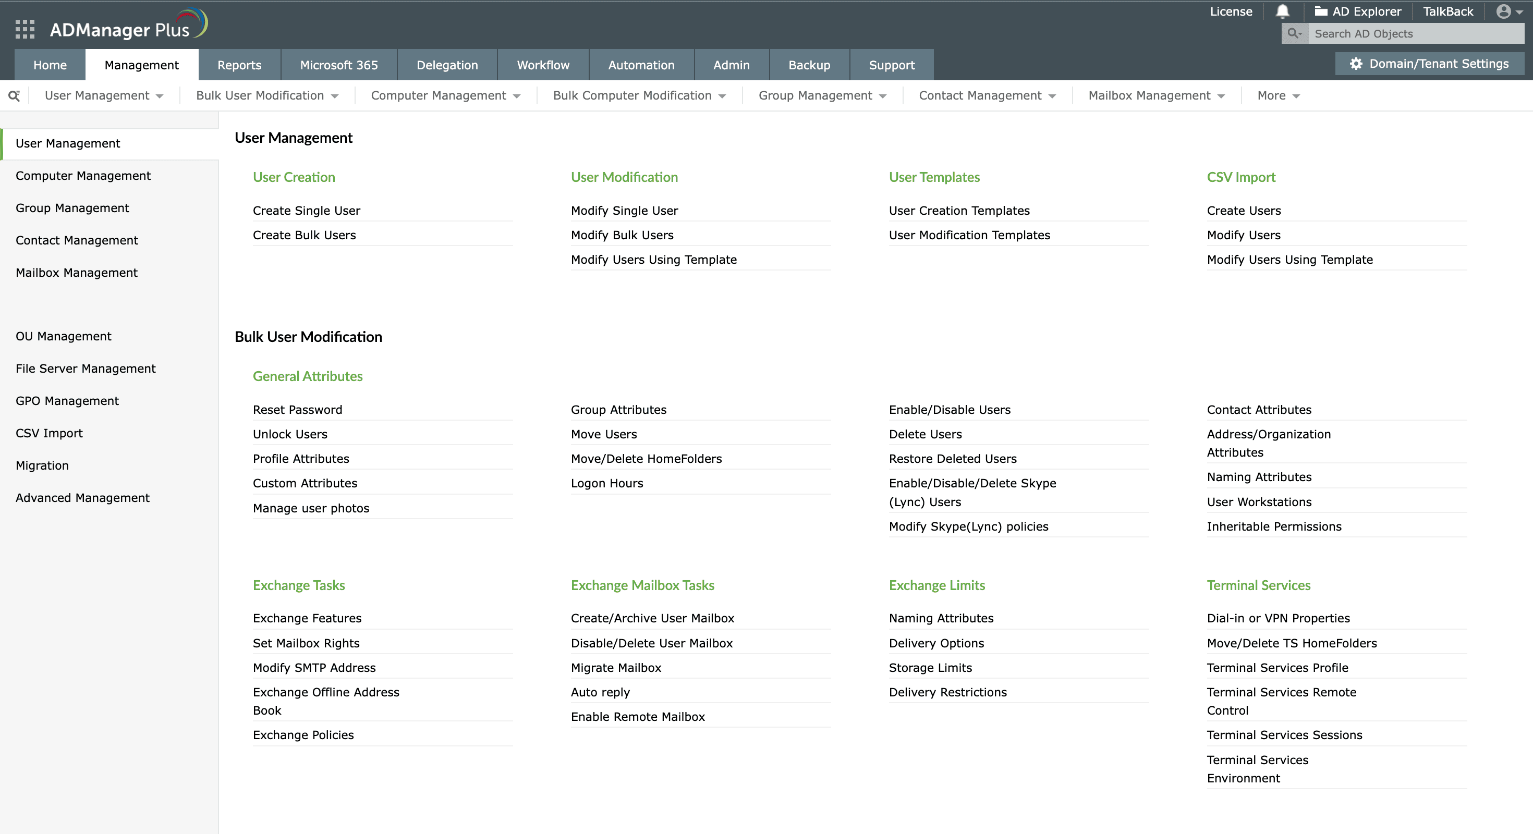Go to the Delegation tab

click(x=447, y=65)
